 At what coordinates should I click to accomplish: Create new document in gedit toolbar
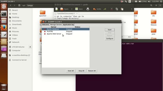57,9
